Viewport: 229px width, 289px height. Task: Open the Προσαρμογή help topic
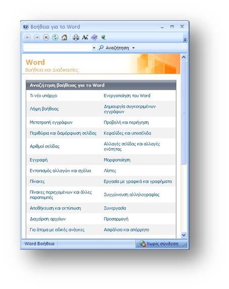click(116, 219)
